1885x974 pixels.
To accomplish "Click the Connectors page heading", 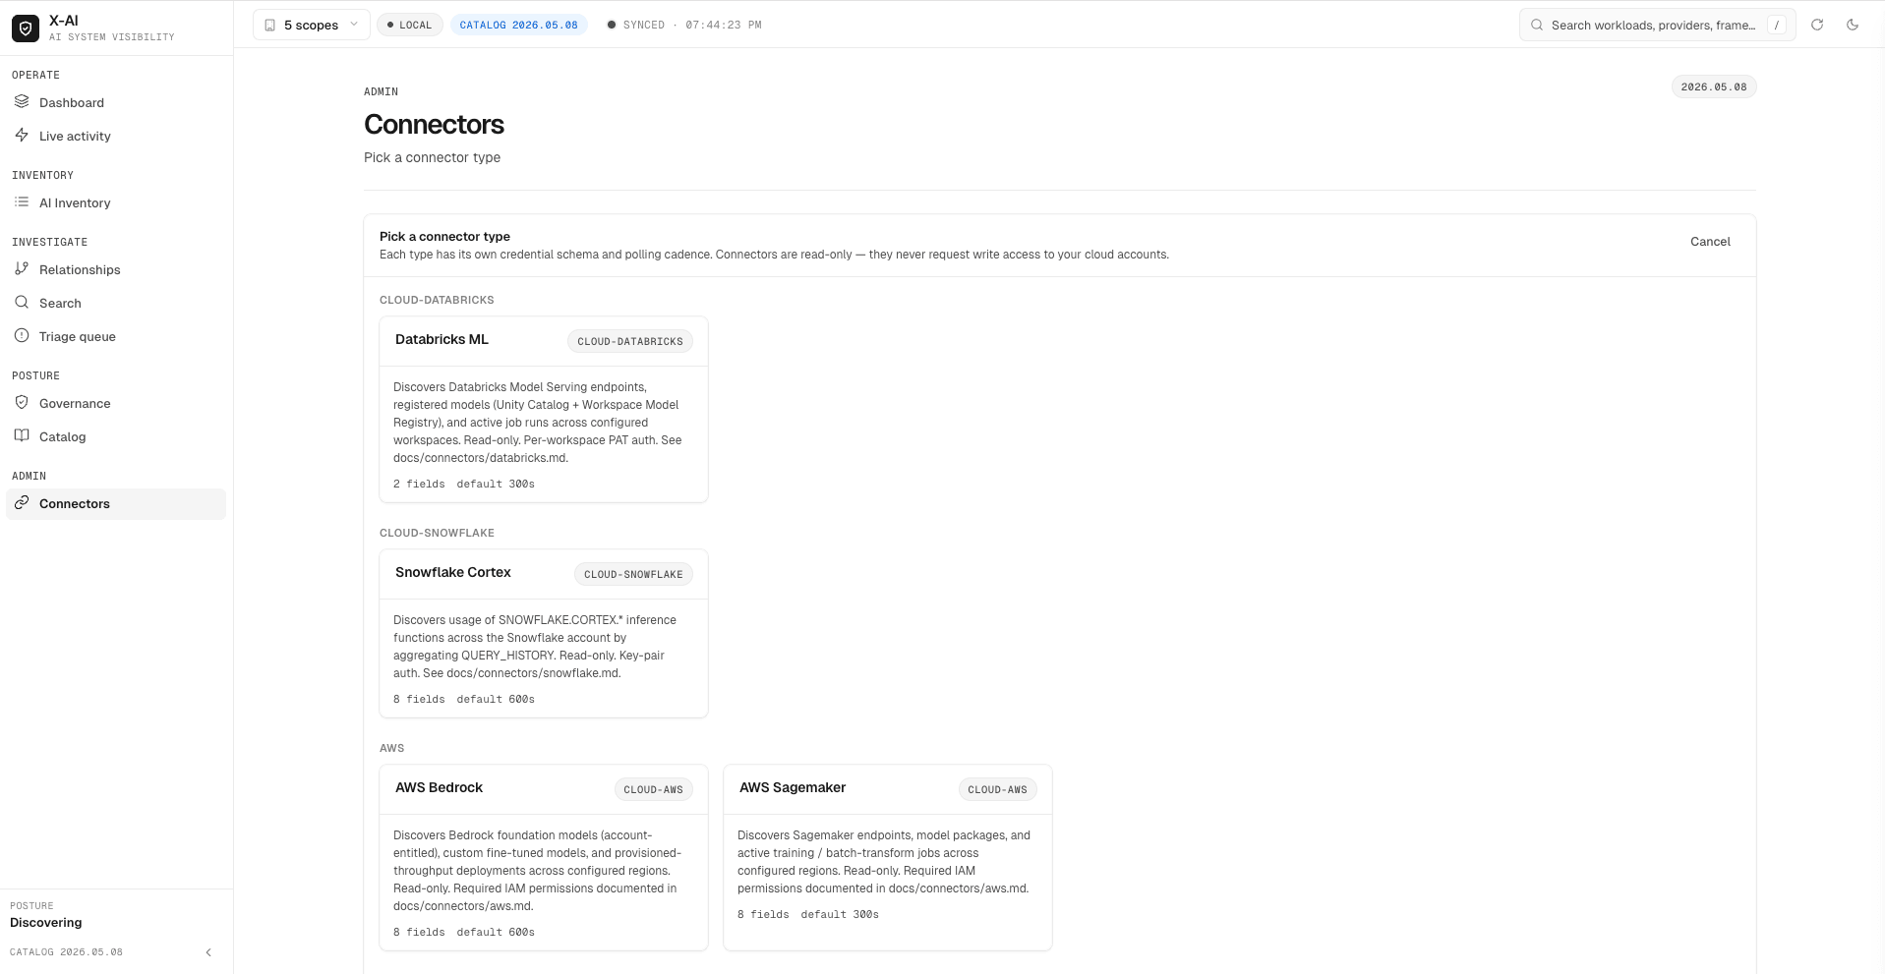I will 434,125.
